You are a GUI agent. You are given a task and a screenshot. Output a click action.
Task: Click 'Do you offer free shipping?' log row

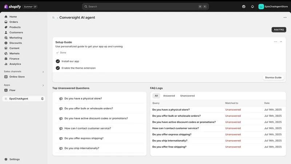tap(218, 147)
